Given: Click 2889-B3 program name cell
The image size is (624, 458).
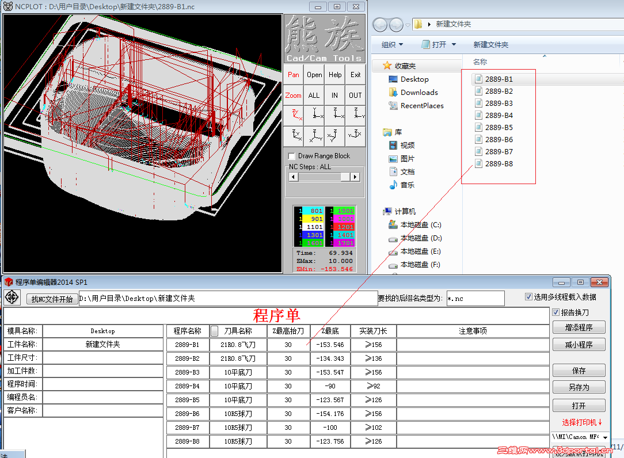Looking at the screenshot, I should pyautogui.click(x=187, y=372).
